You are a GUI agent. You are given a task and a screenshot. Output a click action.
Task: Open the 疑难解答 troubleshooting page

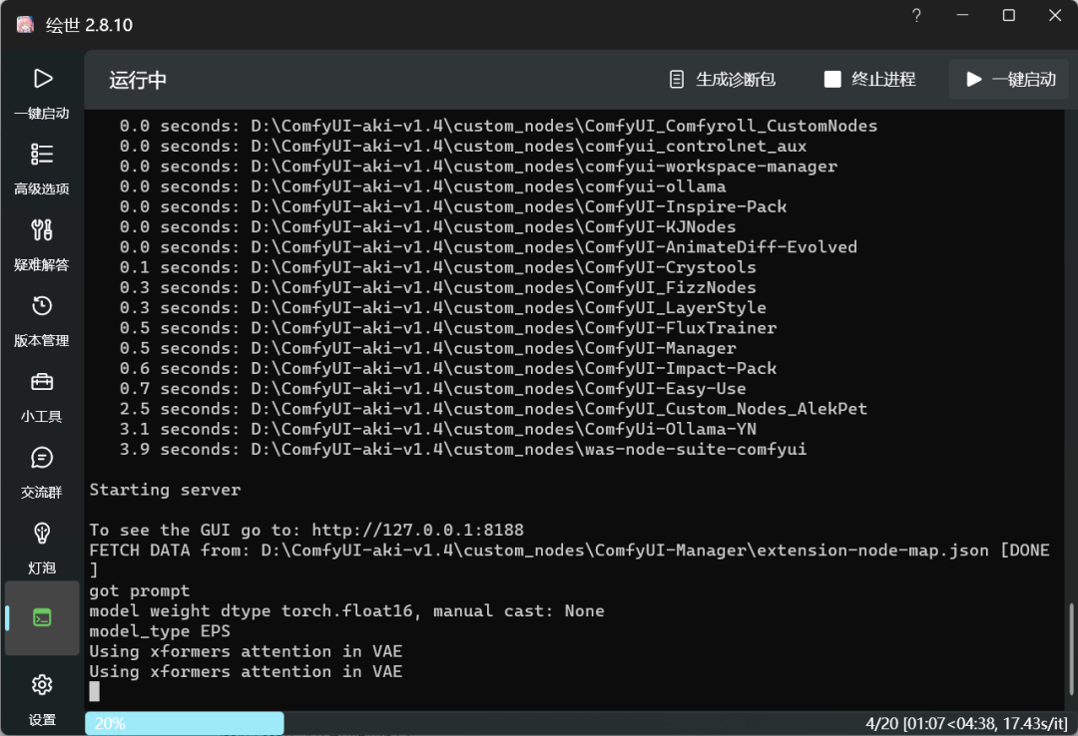point(42,245)
